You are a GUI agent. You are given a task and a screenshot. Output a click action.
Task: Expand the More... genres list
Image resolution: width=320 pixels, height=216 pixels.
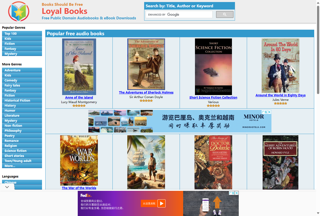10,166
